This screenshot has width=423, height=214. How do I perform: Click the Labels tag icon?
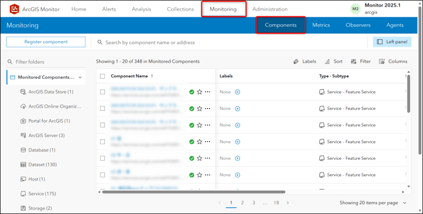click(x=296, y=61)
